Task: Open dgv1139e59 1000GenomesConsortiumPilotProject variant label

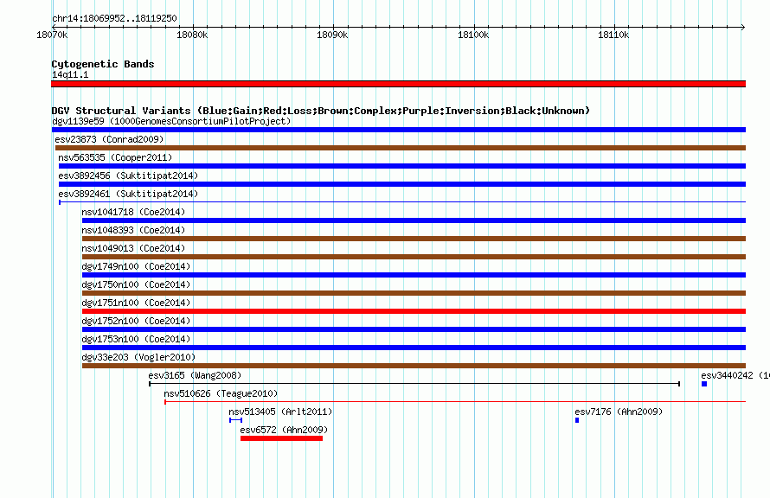Action: click(171, 121)
